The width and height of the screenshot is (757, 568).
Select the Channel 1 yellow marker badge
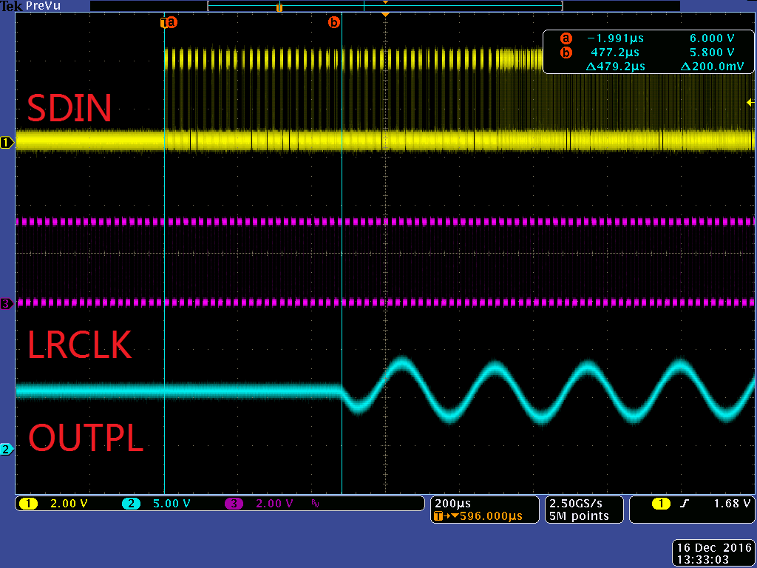(7, 143)
